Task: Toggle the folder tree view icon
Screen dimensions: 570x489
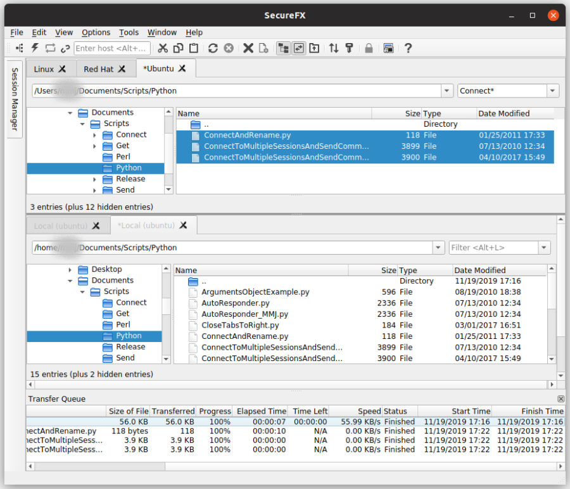Action: point(283,48)
